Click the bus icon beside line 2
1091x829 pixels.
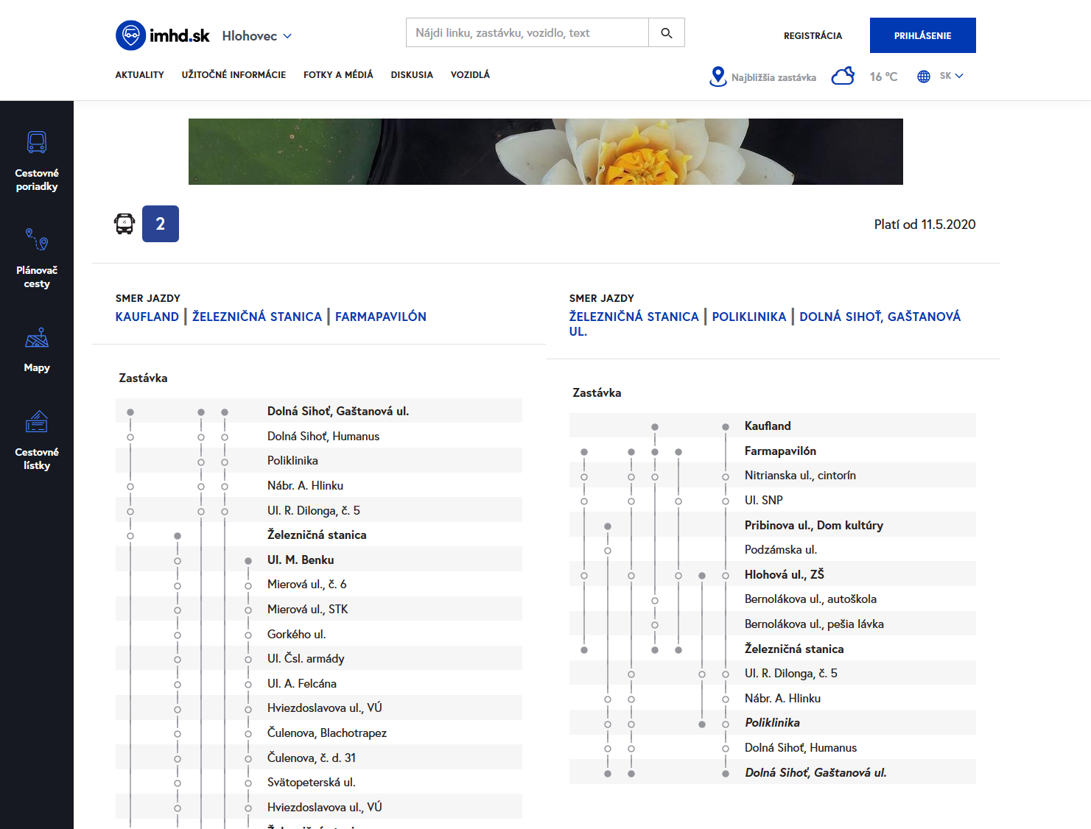pos(124,224)
